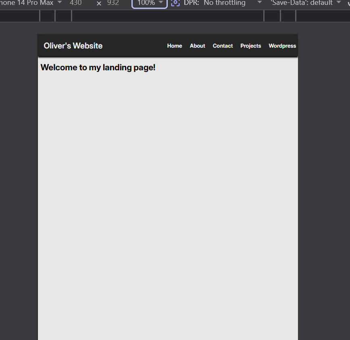The width and height of the screenshot is (350, 340).
Task: Click the 'Welcome to my landing page!' heading
Action: (98, 67)
